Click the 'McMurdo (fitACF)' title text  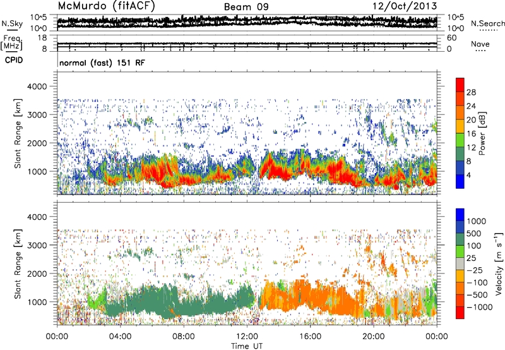106,6
